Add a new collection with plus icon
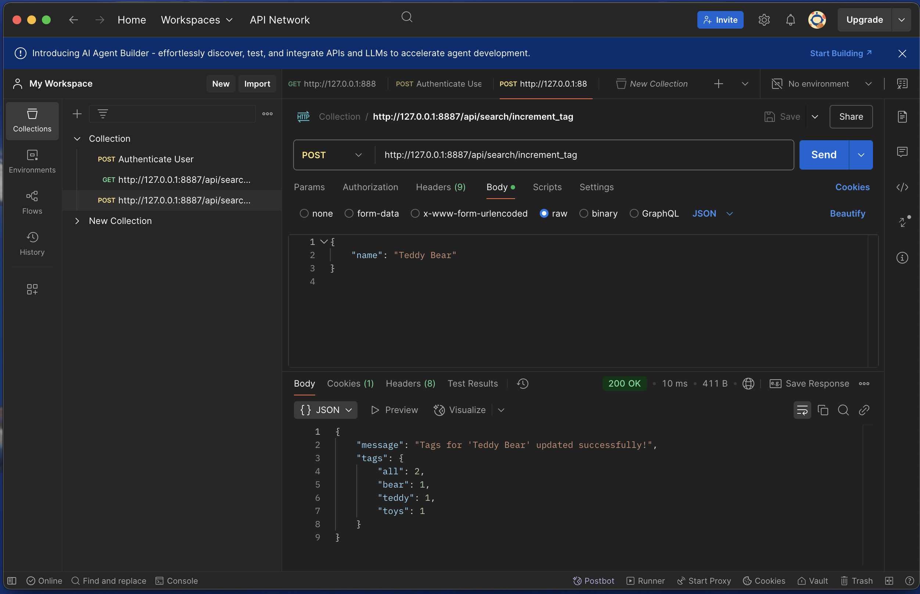Viewport: 920px width, 594px height. point(77,114)
